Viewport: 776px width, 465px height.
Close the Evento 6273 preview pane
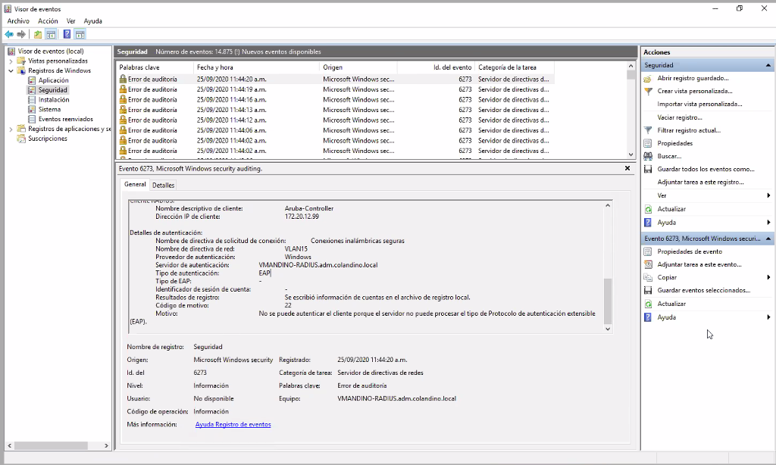(627, 168)
